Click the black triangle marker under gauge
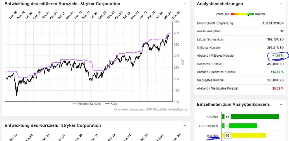This screenshot has width=289, height=141. pyautogui.click(x=248, y=16)
